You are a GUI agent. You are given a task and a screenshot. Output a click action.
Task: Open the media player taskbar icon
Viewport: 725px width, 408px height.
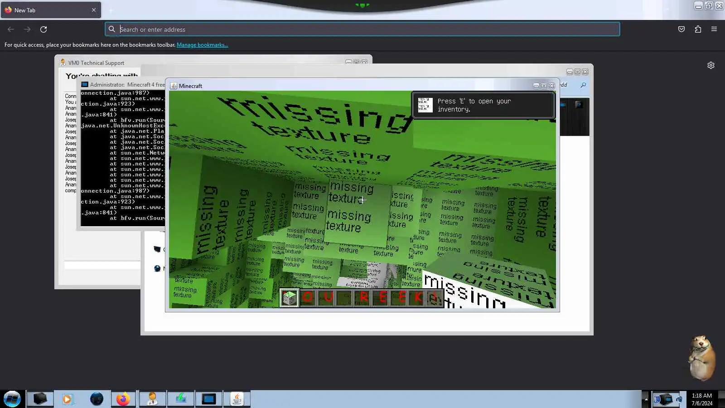pos(68,399)
